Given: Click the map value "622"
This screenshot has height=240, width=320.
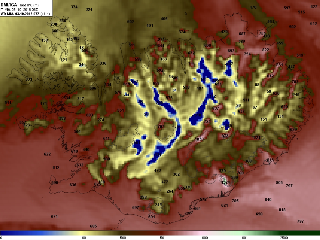Looking at the screenshot, I should [47, 154].
